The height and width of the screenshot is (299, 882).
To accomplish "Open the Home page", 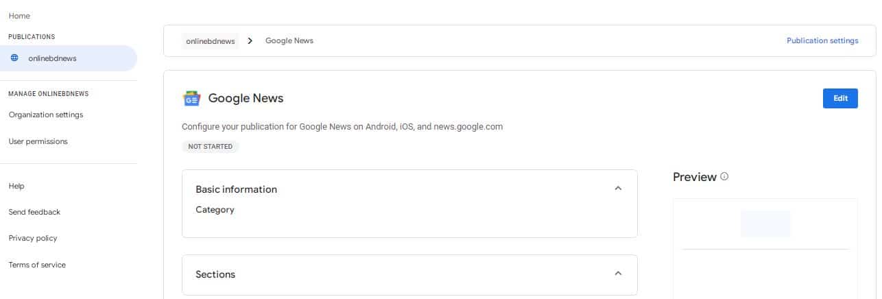I will pyautogui.click(x=19, y=16).
